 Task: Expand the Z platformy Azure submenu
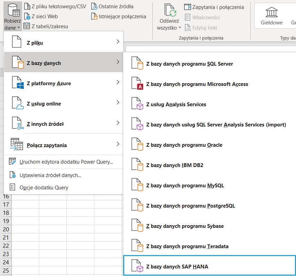click(63, 83)
